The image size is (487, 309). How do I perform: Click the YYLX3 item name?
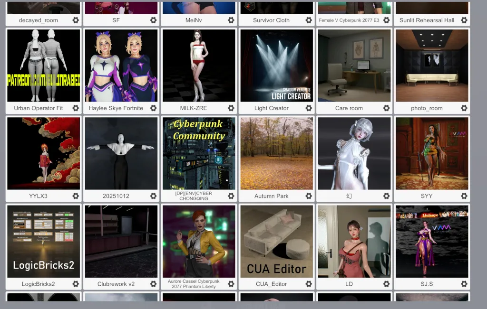[x=38, y=196]
